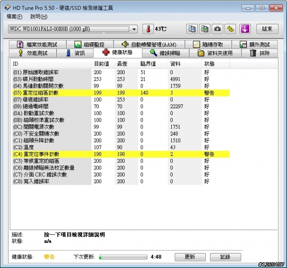The width and height of the screenshot is (287, 268).
Task: Sort by the ID column header
Action: [51, 64]
